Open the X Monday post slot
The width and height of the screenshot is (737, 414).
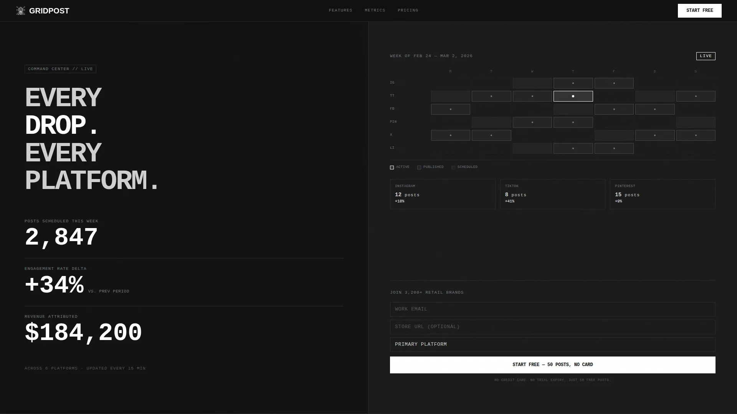pos(450,135)
